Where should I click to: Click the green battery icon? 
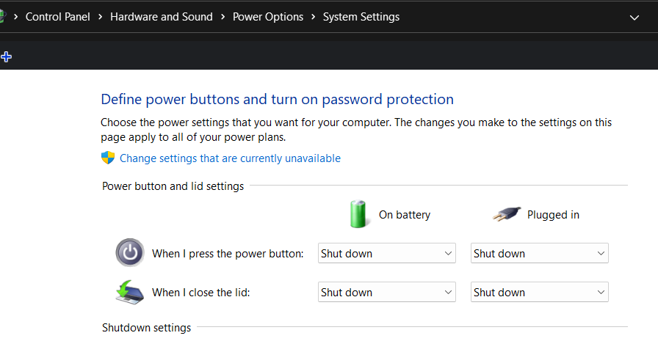(358, 214)
